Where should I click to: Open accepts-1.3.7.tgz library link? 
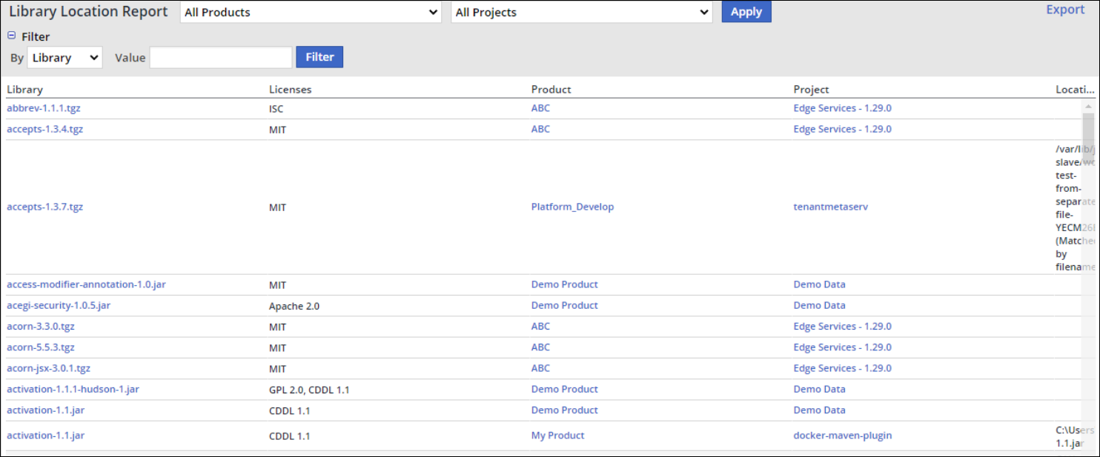coord(45,207)
